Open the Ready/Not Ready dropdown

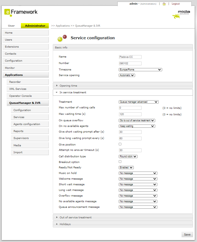pyautogui.click(x=126, y=168)
